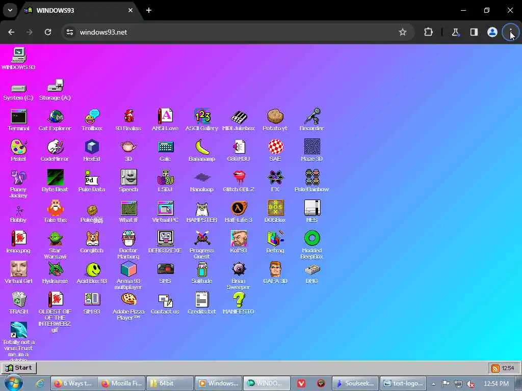The image size is (522, 391).
Task: Open Brian Sweeper icon
Action: click(x=239, y=269)
